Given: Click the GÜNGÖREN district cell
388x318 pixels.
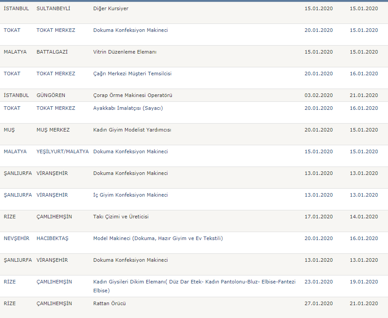Looking at the screenshot, I should point(51,95).
